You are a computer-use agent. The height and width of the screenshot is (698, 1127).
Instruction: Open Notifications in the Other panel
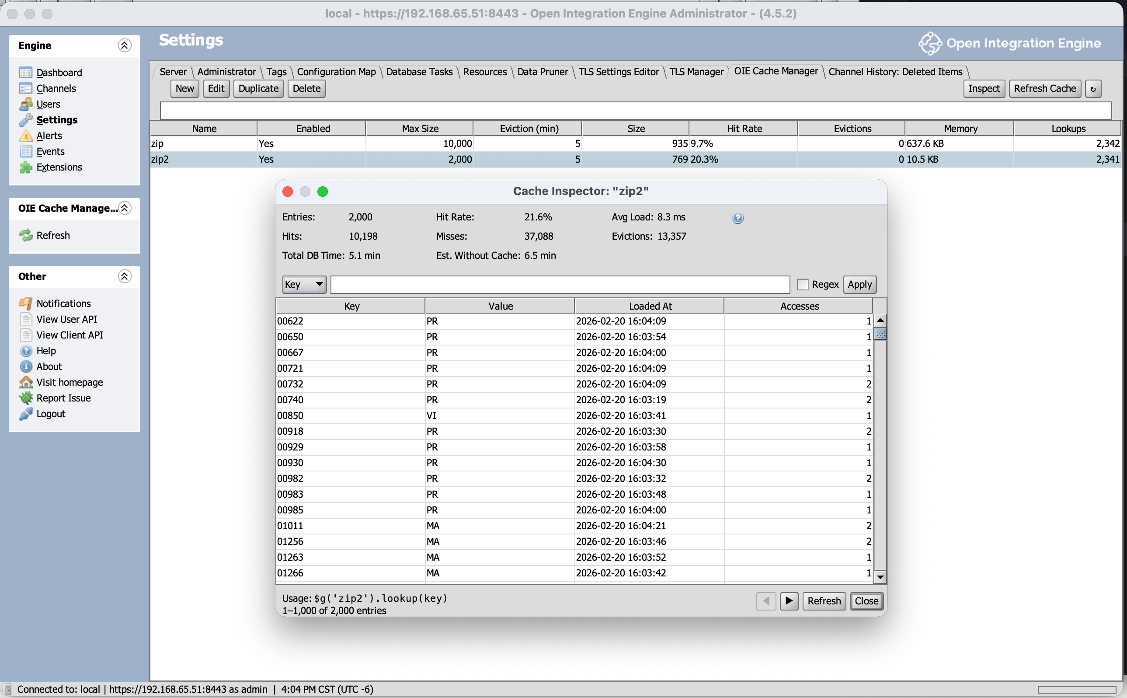(63, 304)
